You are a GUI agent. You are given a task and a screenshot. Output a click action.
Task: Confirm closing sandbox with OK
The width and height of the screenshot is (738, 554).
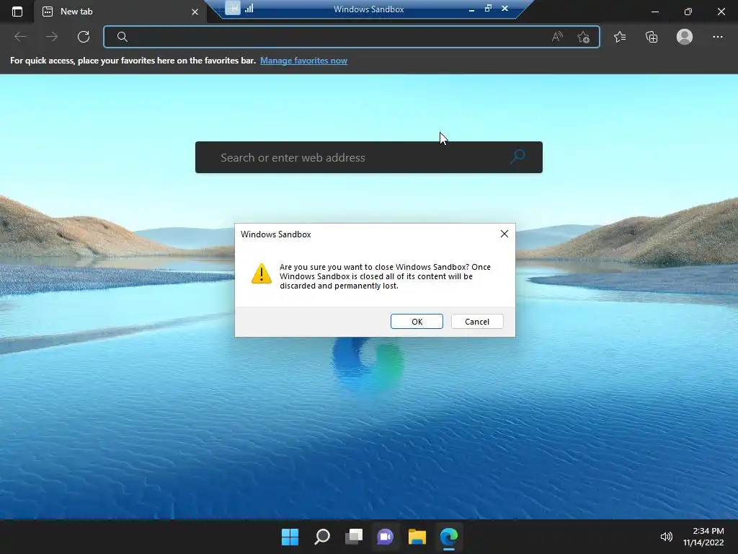[417, 321]
